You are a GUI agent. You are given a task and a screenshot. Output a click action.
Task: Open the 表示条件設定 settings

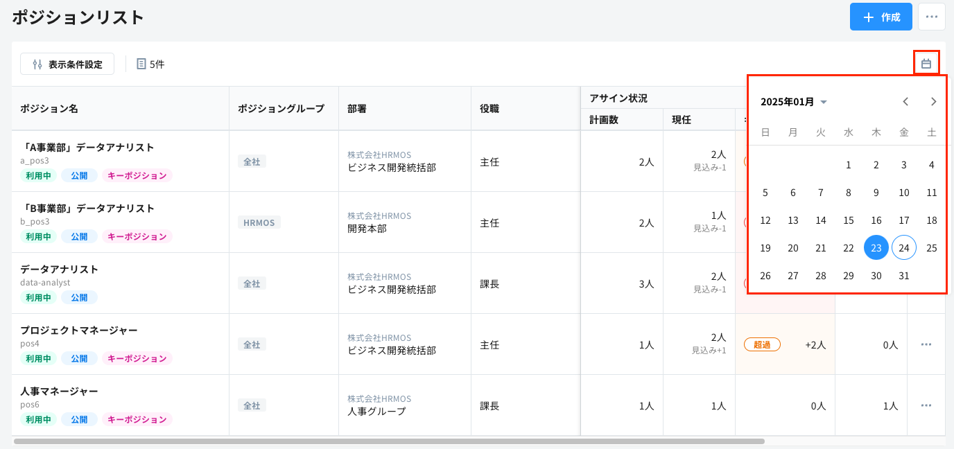pos(67,64)
